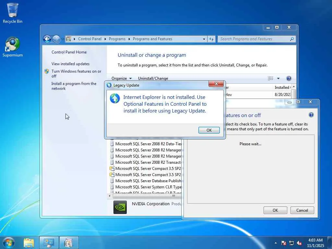The image size is (332, 249).
Task: Select Microsoft SQL Server System CLR Type entry
Action: tap(146, 187)
